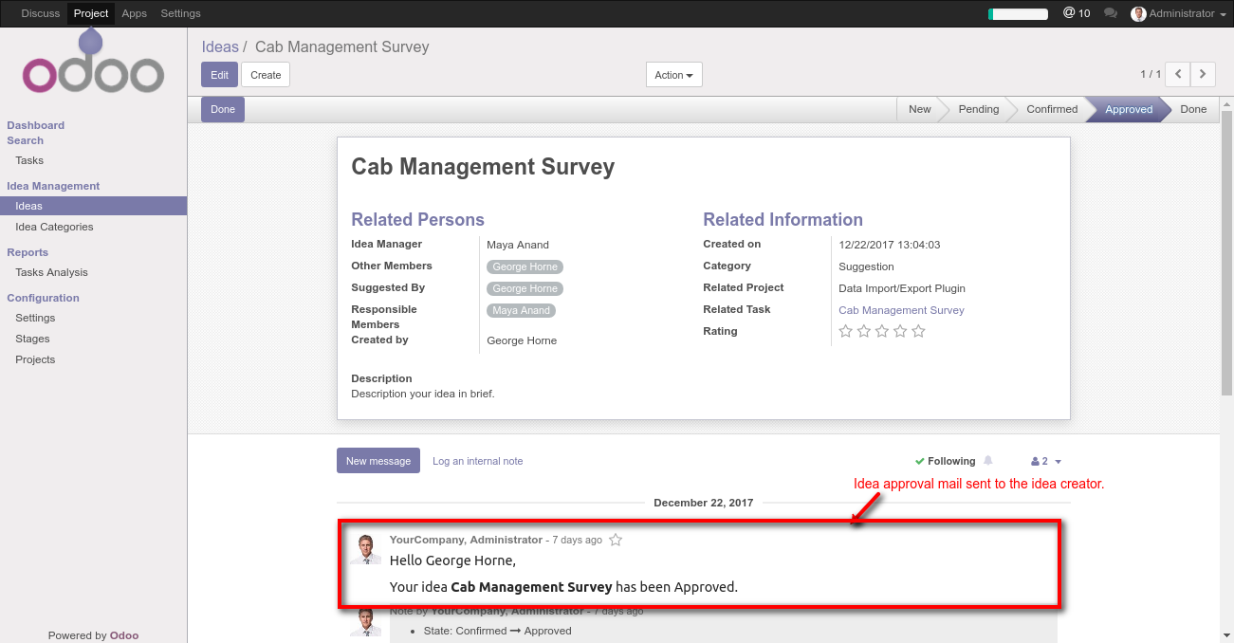The image size is (1234, 643).
Task: Open the Ideas breadcrumb link
Action: (x=219, y=46)
